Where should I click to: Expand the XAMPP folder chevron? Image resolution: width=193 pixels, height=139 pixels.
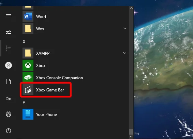pos(125,53)
